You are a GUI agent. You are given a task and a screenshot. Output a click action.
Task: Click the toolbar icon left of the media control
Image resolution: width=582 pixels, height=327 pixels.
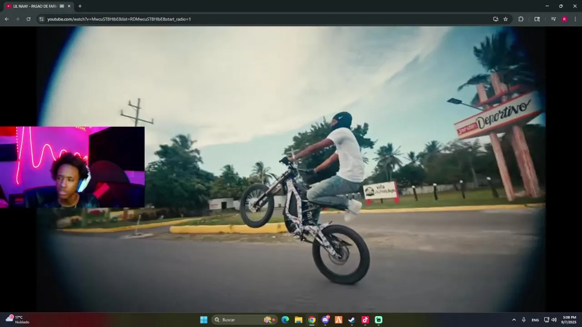click(537, 19)
